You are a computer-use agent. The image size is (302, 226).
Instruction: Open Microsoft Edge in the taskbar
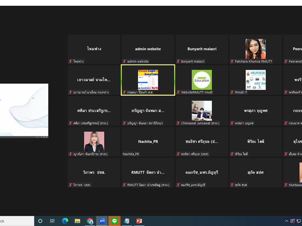[x=65, y=221]
